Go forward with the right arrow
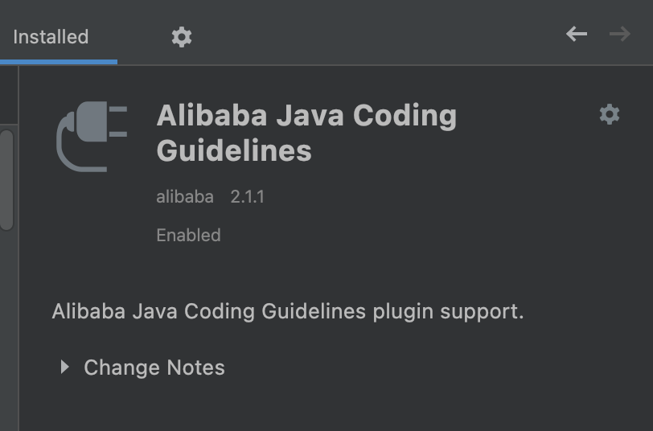 [x=620, y=34]
